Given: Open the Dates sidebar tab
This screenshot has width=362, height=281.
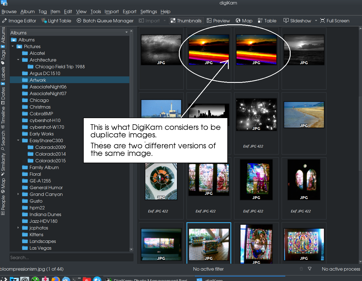Looking at the screenshot, I should point(3,96).
